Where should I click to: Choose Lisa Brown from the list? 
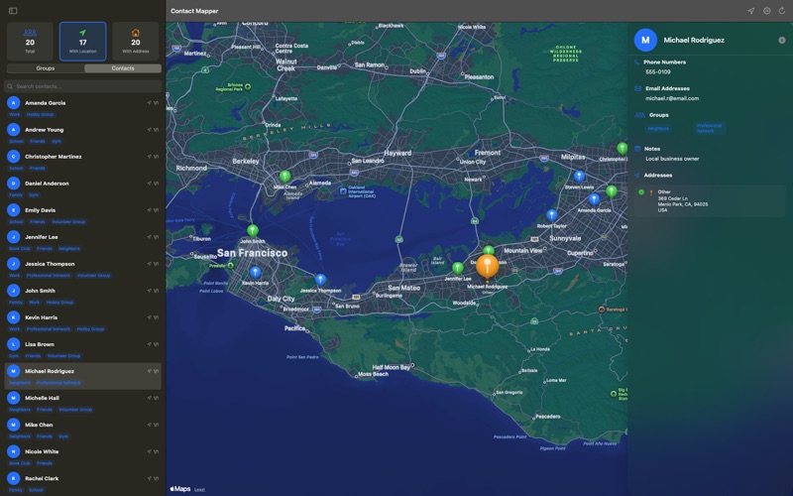click(x=83, y=349)
